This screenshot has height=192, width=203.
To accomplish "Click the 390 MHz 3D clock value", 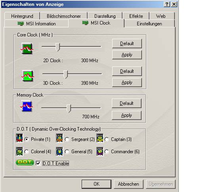I will point(90,83).
